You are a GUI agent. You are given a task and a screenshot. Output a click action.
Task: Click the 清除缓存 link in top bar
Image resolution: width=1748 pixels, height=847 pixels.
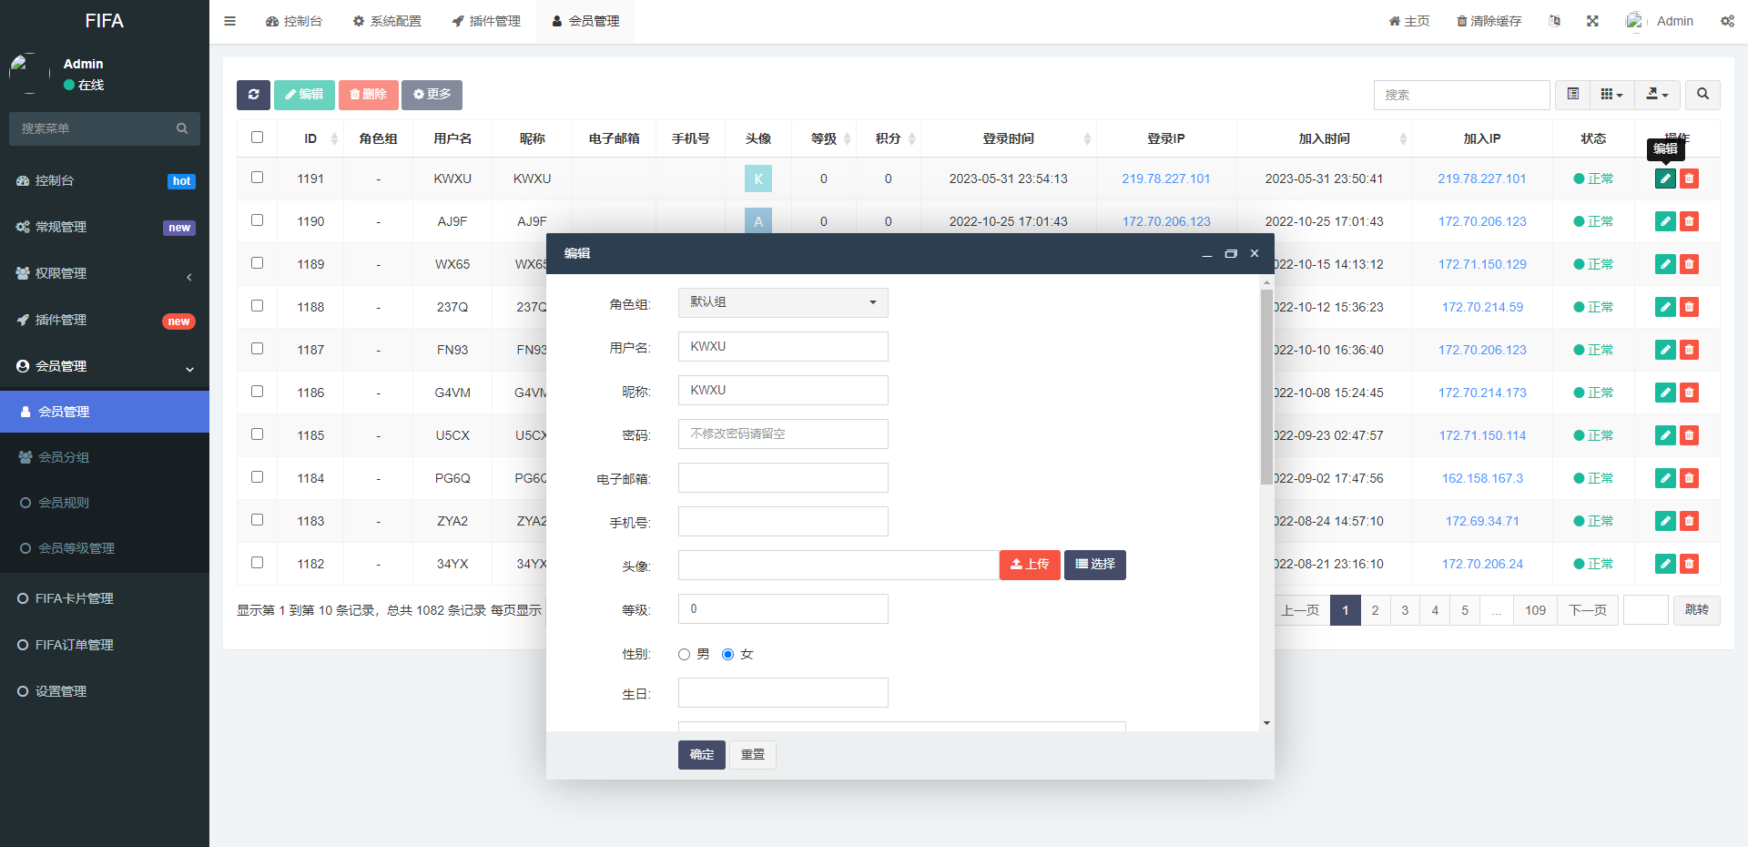click(x=1489, y=21)
